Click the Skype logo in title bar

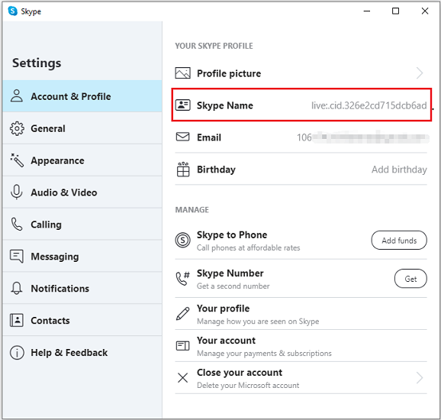(12, 11)
